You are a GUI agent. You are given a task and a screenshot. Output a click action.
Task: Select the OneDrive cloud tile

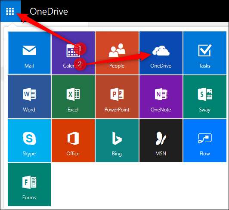pyautogui.click(x=161, y=53)
